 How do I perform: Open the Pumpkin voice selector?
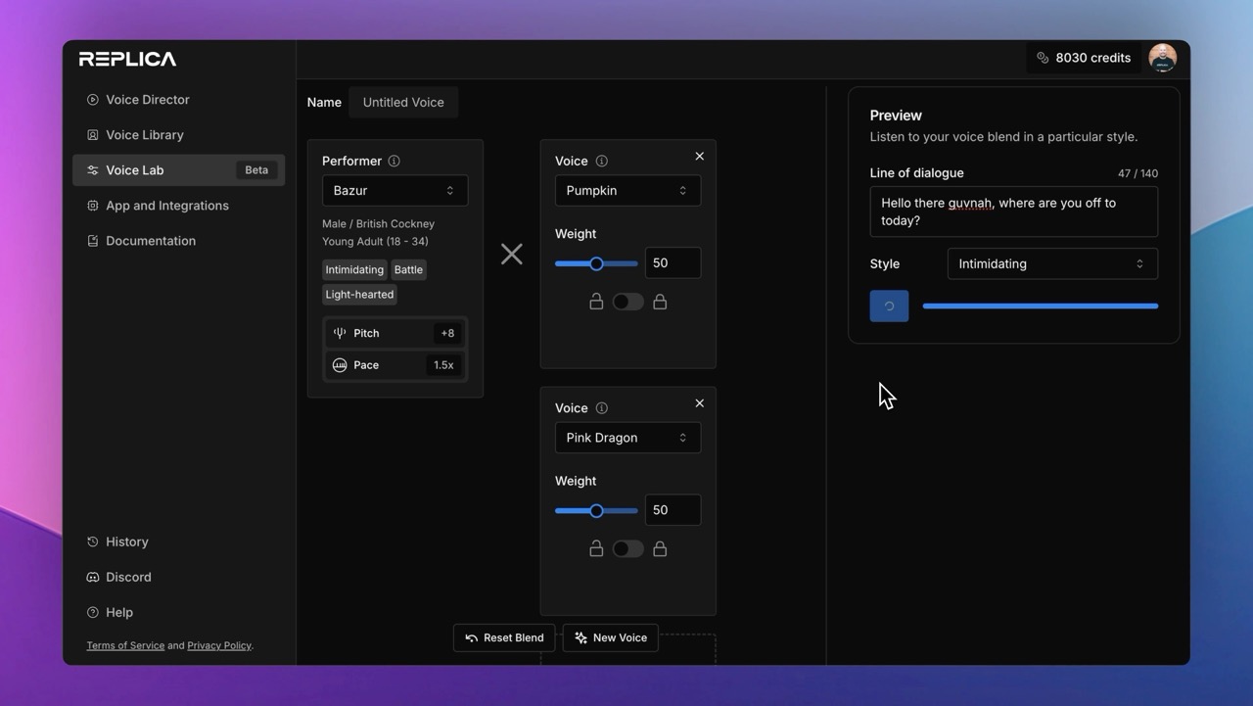[627, 190]
